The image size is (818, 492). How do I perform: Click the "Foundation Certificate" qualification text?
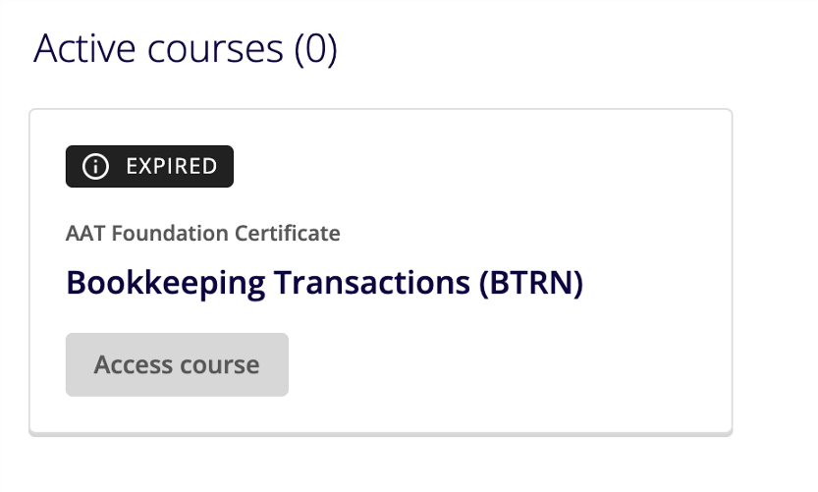(226, 233)
